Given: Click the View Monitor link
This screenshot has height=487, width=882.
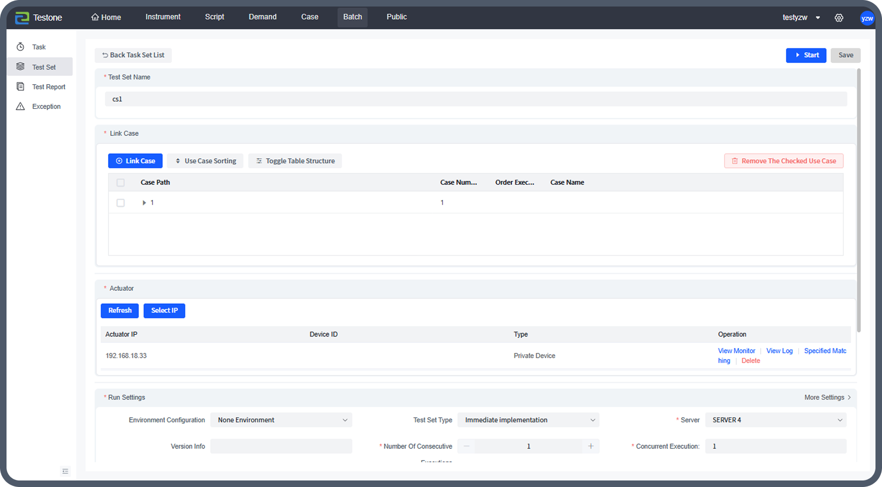Looking at the screenshot, I should (x=736, y=351).
